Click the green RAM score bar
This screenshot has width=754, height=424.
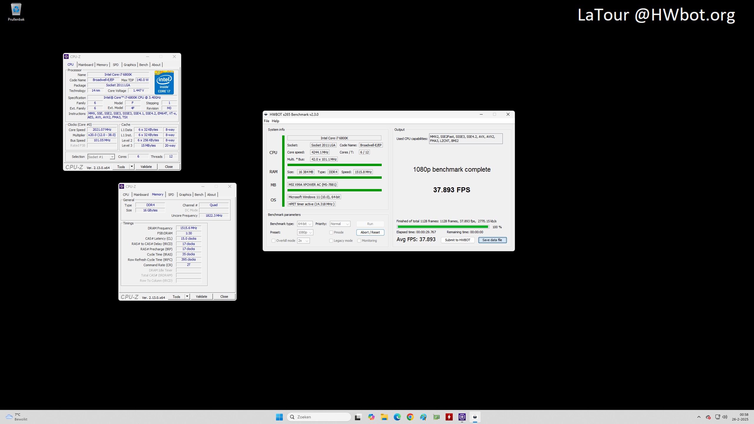tap(334, 178)
